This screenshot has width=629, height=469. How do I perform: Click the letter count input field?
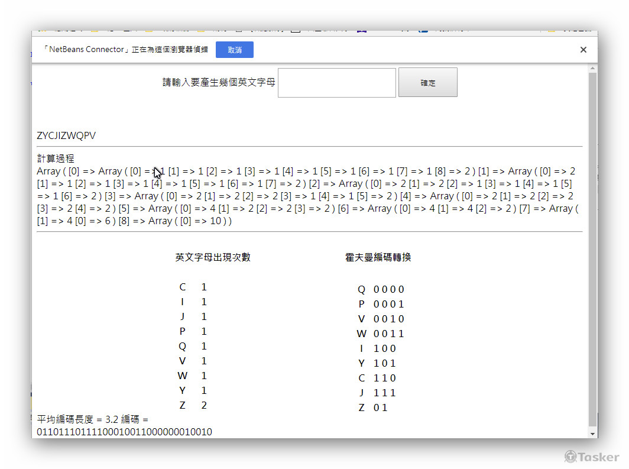coord(336,82)
